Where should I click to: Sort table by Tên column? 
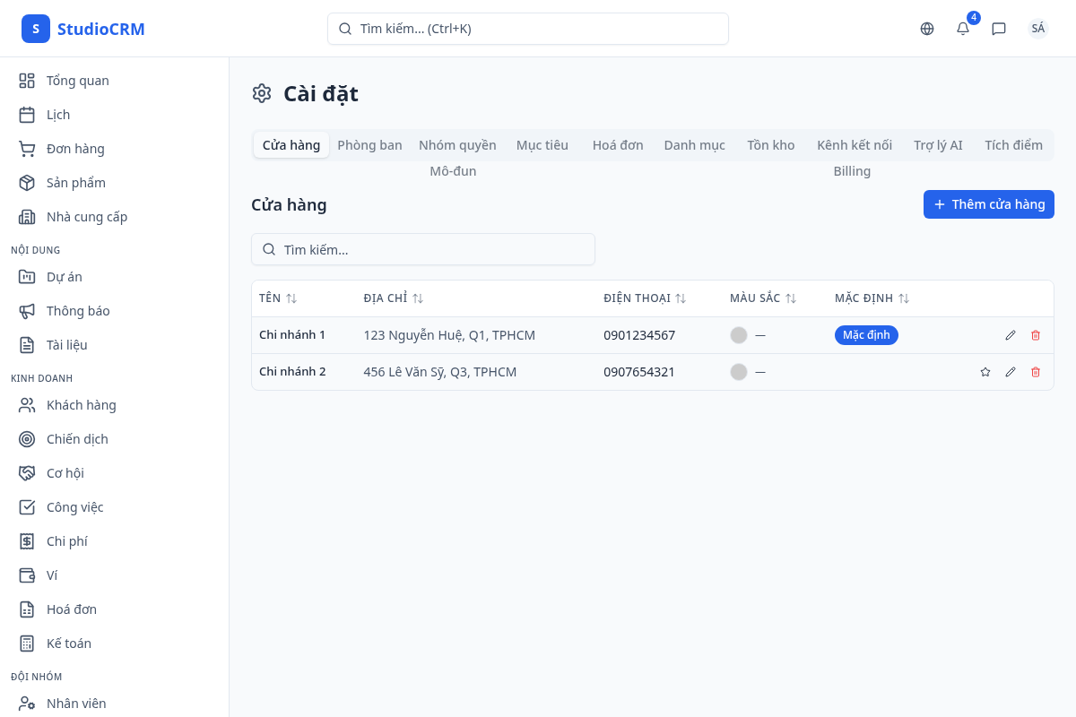click(278, 298)
